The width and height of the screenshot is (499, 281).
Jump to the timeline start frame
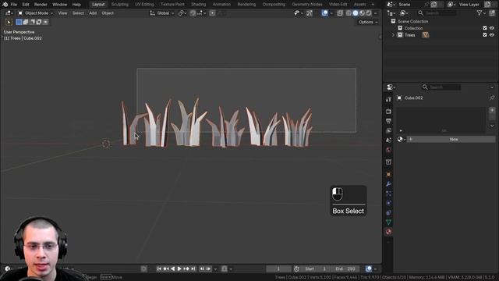(159, 269)
